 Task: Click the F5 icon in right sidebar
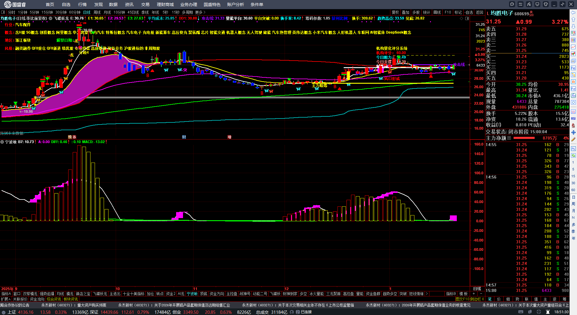(x=573, y=148)
